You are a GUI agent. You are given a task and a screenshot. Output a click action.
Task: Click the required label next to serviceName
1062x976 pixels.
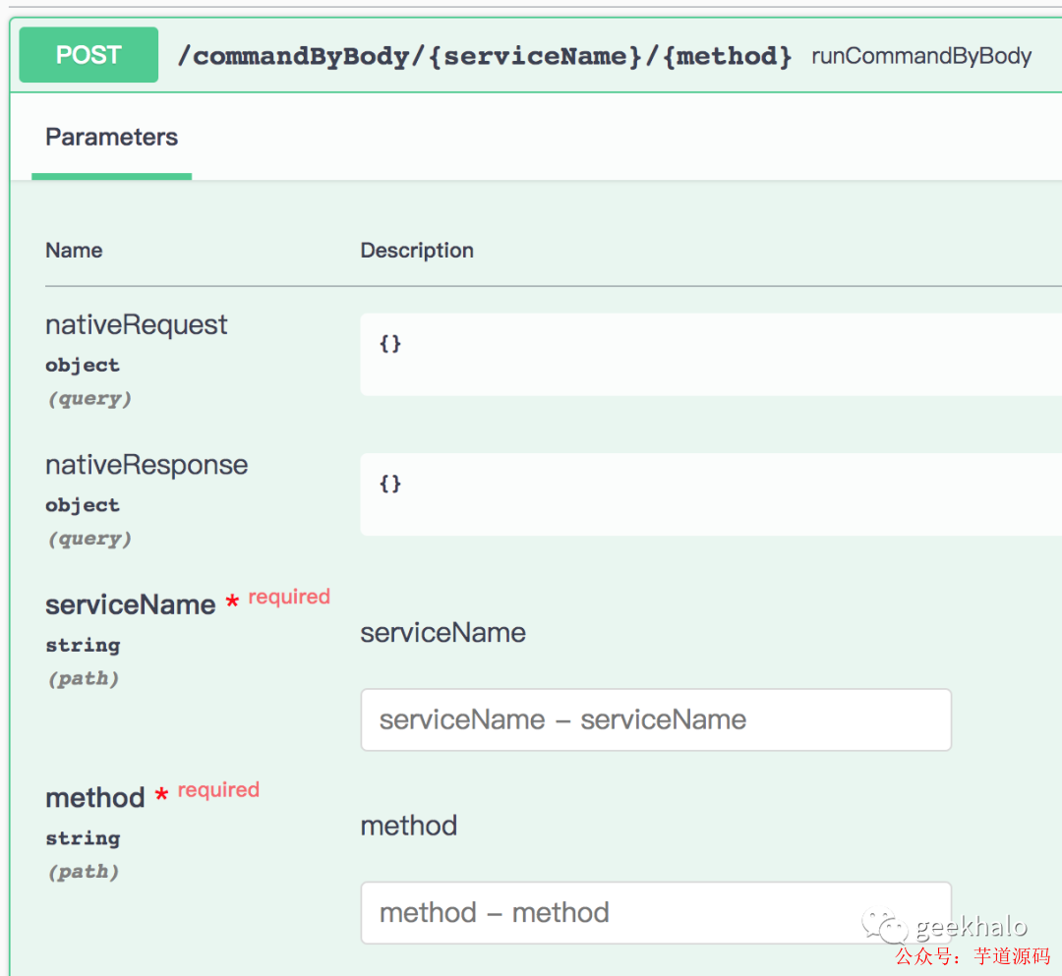(289, 597)
